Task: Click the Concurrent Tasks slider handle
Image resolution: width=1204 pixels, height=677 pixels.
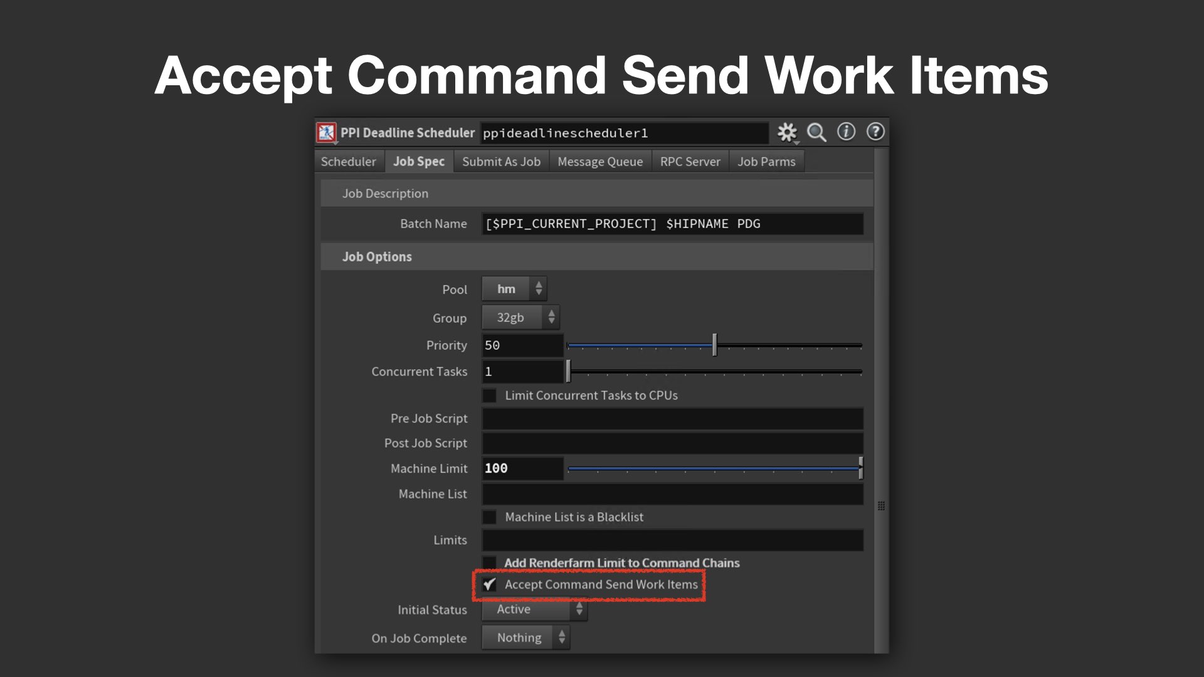Action: pyautogui.click(x=569, y=372)
